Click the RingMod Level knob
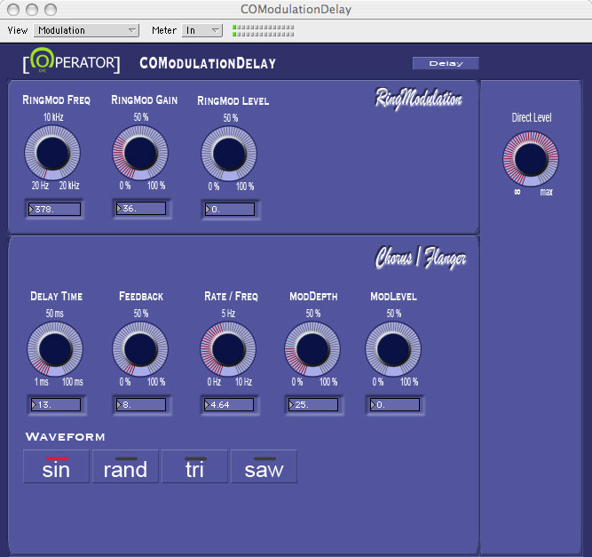This screenshot has width=592, height=557. coord(229,154)
